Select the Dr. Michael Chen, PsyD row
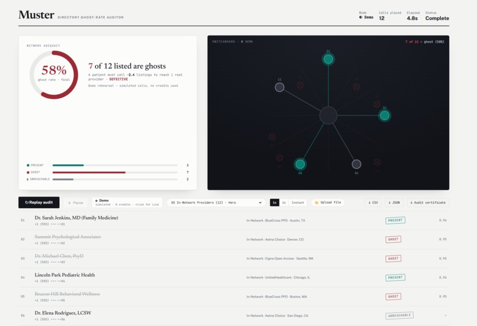 click(234, 259)
